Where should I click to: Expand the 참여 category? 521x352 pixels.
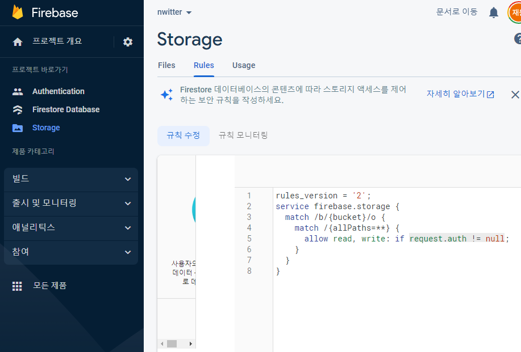[x=71, y=252]
